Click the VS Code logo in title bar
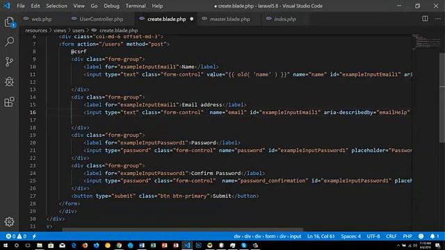This screenshot has height=250, width=445. (x=6, y=6)
